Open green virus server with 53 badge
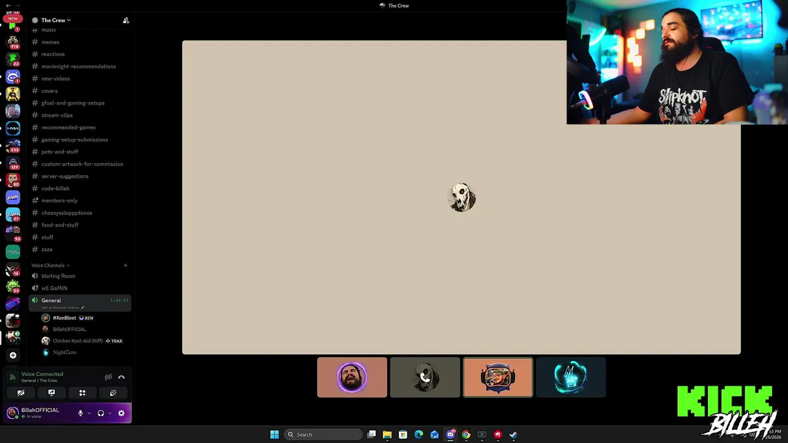This screenshot has height=443, width=788. coord(13,286)
